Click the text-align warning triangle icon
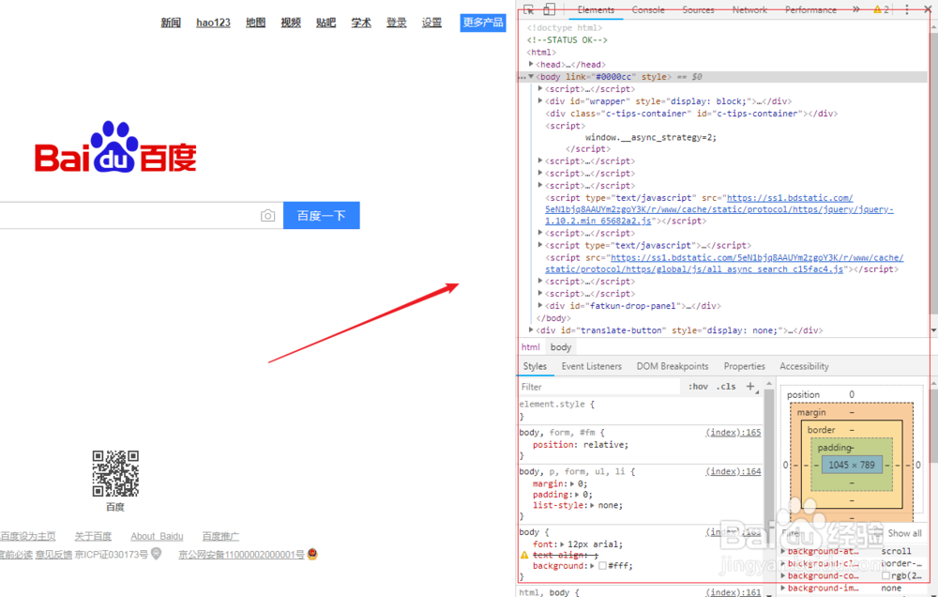The image size is (938, 597). (x=524, y=555)
